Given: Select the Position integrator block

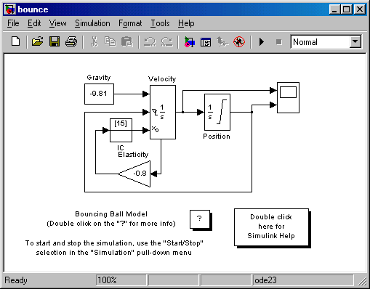Looking at the screenshot, I should 217,112.
